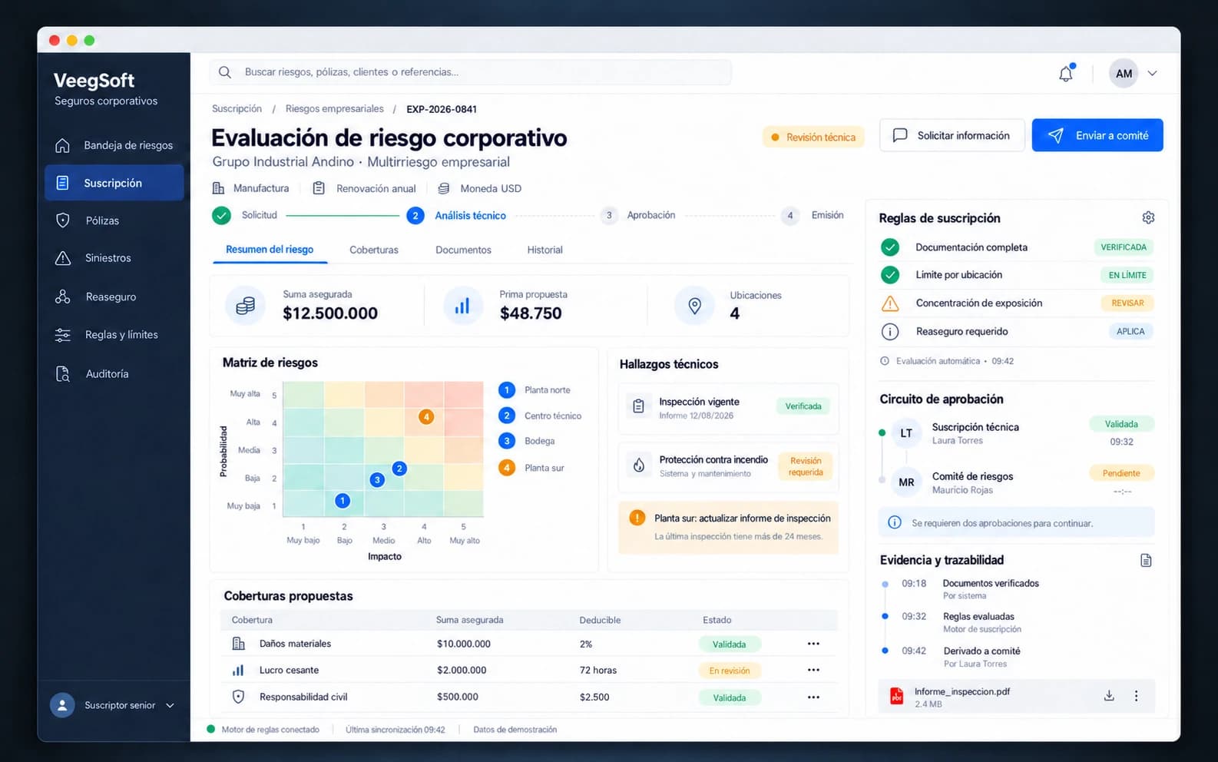Screen dimensions: 1218x762
Task: Open more options for Informe_inspeccion.pdf
Action: [1137, 696]
